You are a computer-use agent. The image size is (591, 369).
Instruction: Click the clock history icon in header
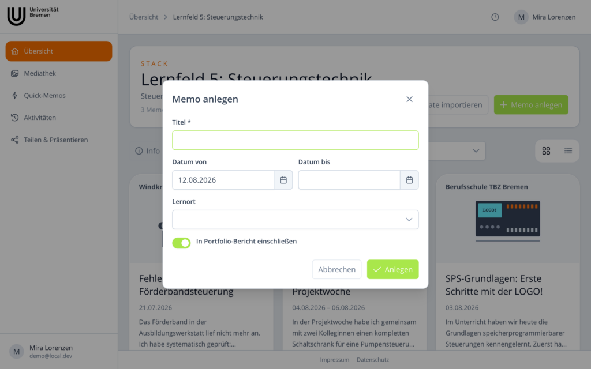coord(495,17)
